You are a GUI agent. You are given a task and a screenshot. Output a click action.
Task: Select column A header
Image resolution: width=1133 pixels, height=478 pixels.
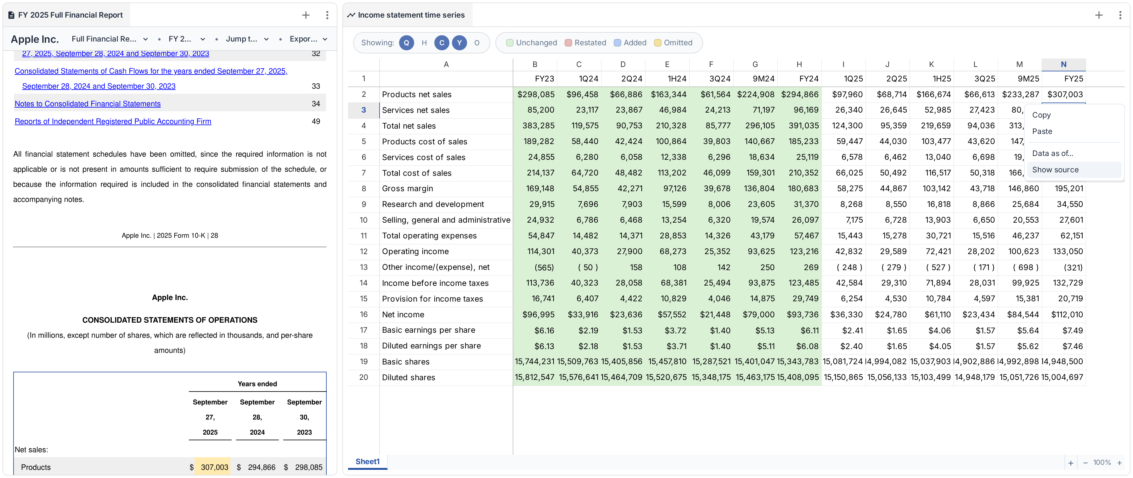tap(446, 64)
